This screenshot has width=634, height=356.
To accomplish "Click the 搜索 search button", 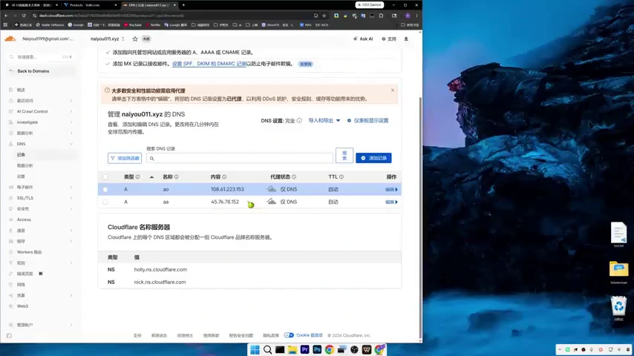I will click(344, 156).
